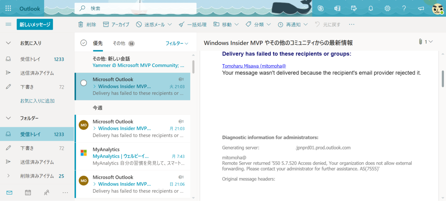Click the Snooze (再通知) button
The height and width of the screenshot is (201, 446).
[290, 24]
